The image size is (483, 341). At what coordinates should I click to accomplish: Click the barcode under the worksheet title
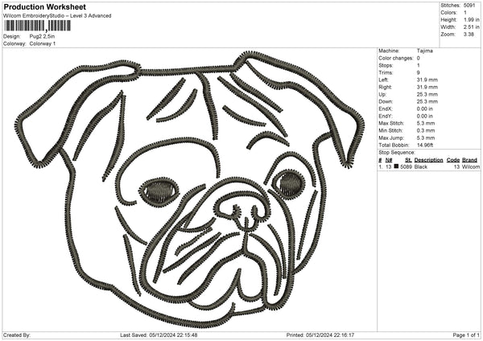tap(38, 26)
